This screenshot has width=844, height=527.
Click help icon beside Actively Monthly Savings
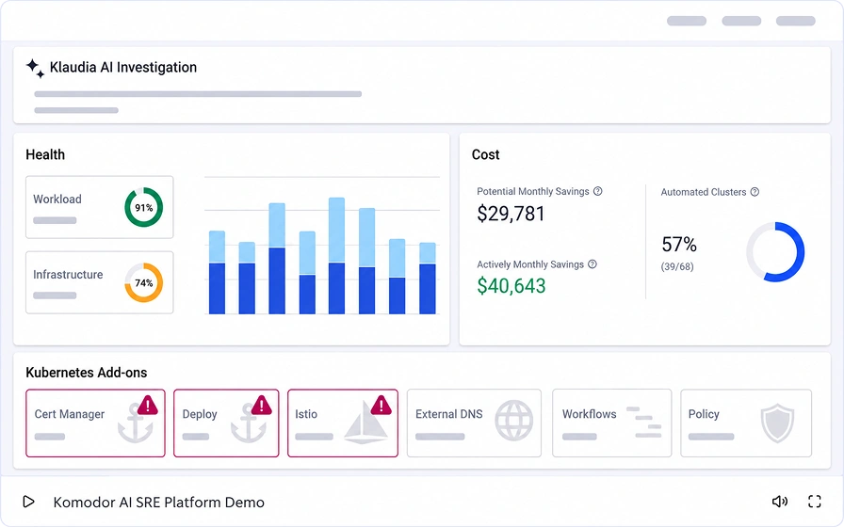click(592, 264)
